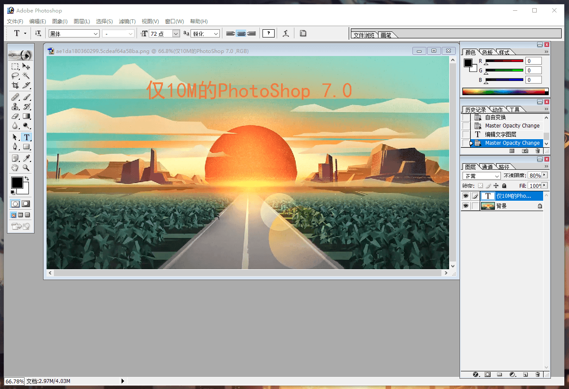Select the Rectangular Marquee tool
Screen dimensions: 569x389
(15, 66)
